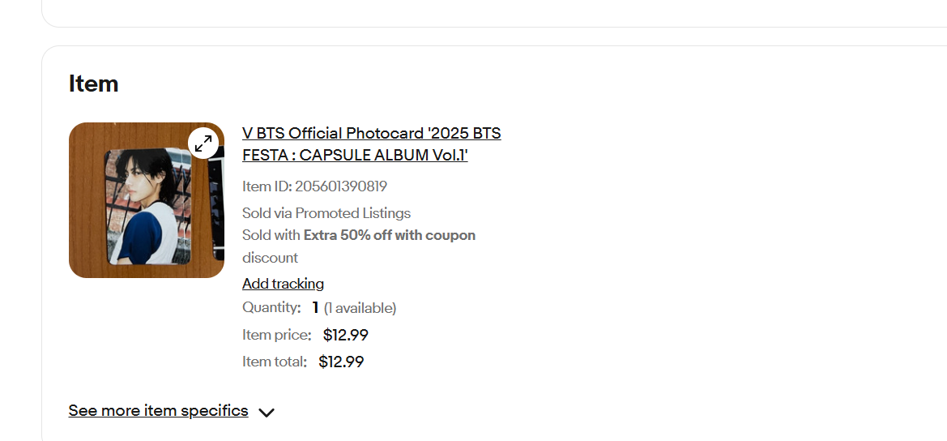Click the Item total amount $12.99
Image resolution: width=947 pixels, height=441 pixels.
tap(341, 362)
